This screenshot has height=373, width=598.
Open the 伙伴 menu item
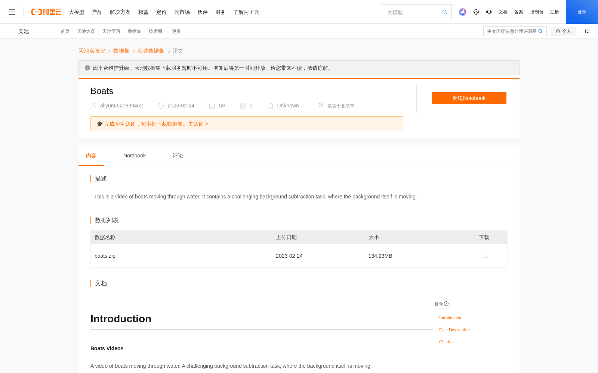pyautogui.click(x=203, y=12)
